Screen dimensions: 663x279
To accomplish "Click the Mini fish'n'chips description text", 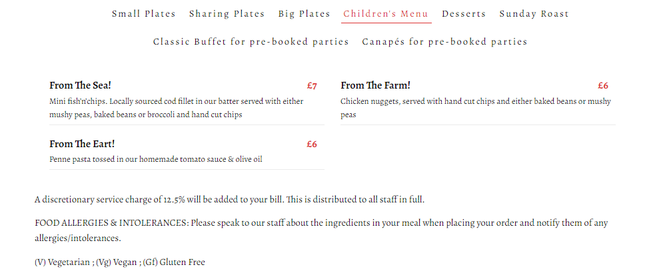I will point(177,108).
